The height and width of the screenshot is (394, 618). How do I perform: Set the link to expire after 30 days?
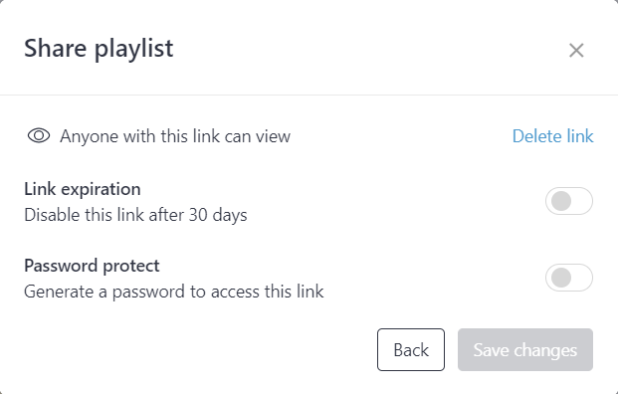click(x=569, y=201)
